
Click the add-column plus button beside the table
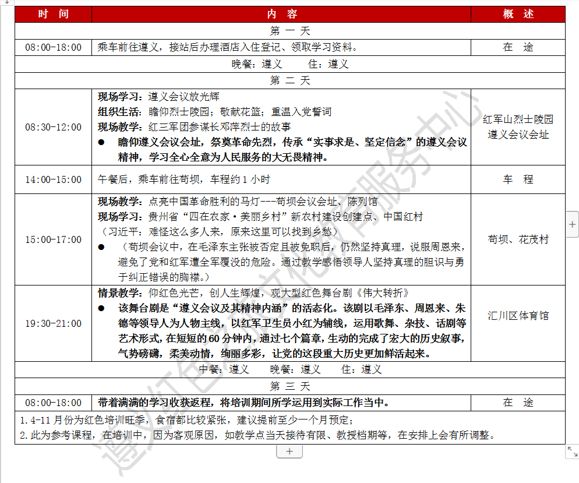(x=573, y=224)
